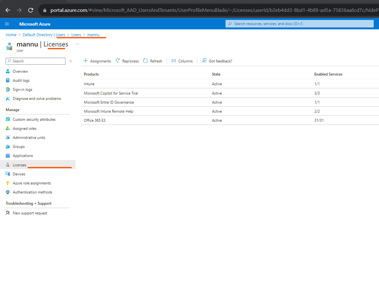Viewport: 379px width, 288px height.
Task: Open the ellipsis more options menu
Action: tap(77, 44)
